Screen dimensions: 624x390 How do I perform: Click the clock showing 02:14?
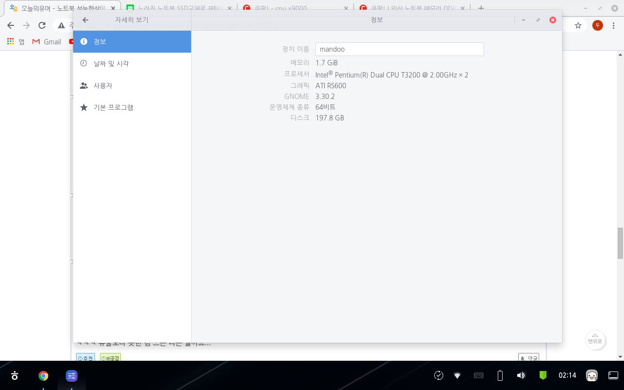[x=567, y=375]
